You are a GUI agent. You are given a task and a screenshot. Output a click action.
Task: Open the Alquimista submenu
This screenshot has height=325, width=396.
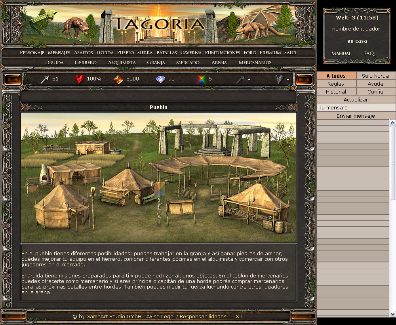click(x=122, y=62)
